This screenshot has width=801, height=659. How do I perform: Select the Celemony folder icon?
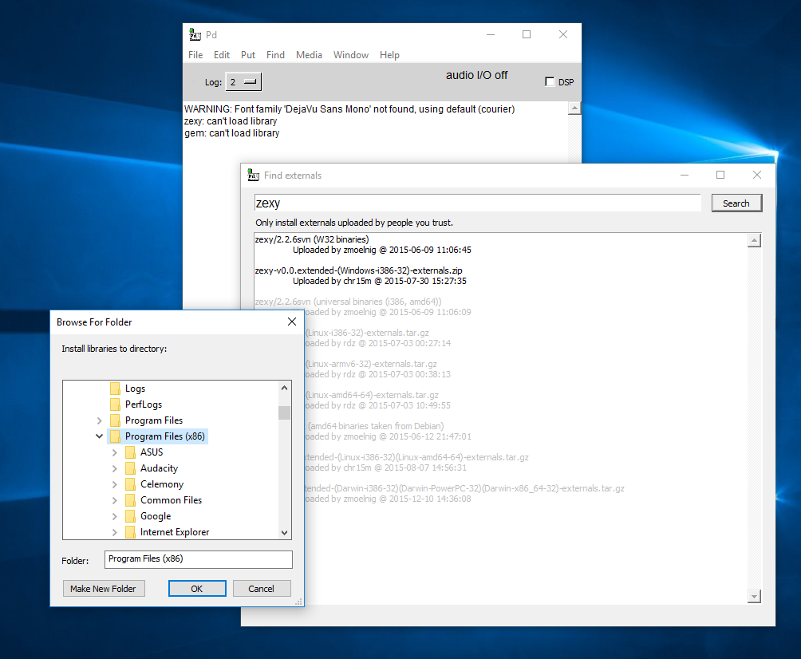click(131, 484)
